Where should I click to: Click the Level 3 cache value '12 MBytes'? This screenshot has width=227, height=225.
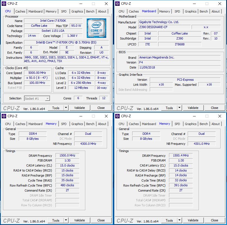(x=81, y=88)
